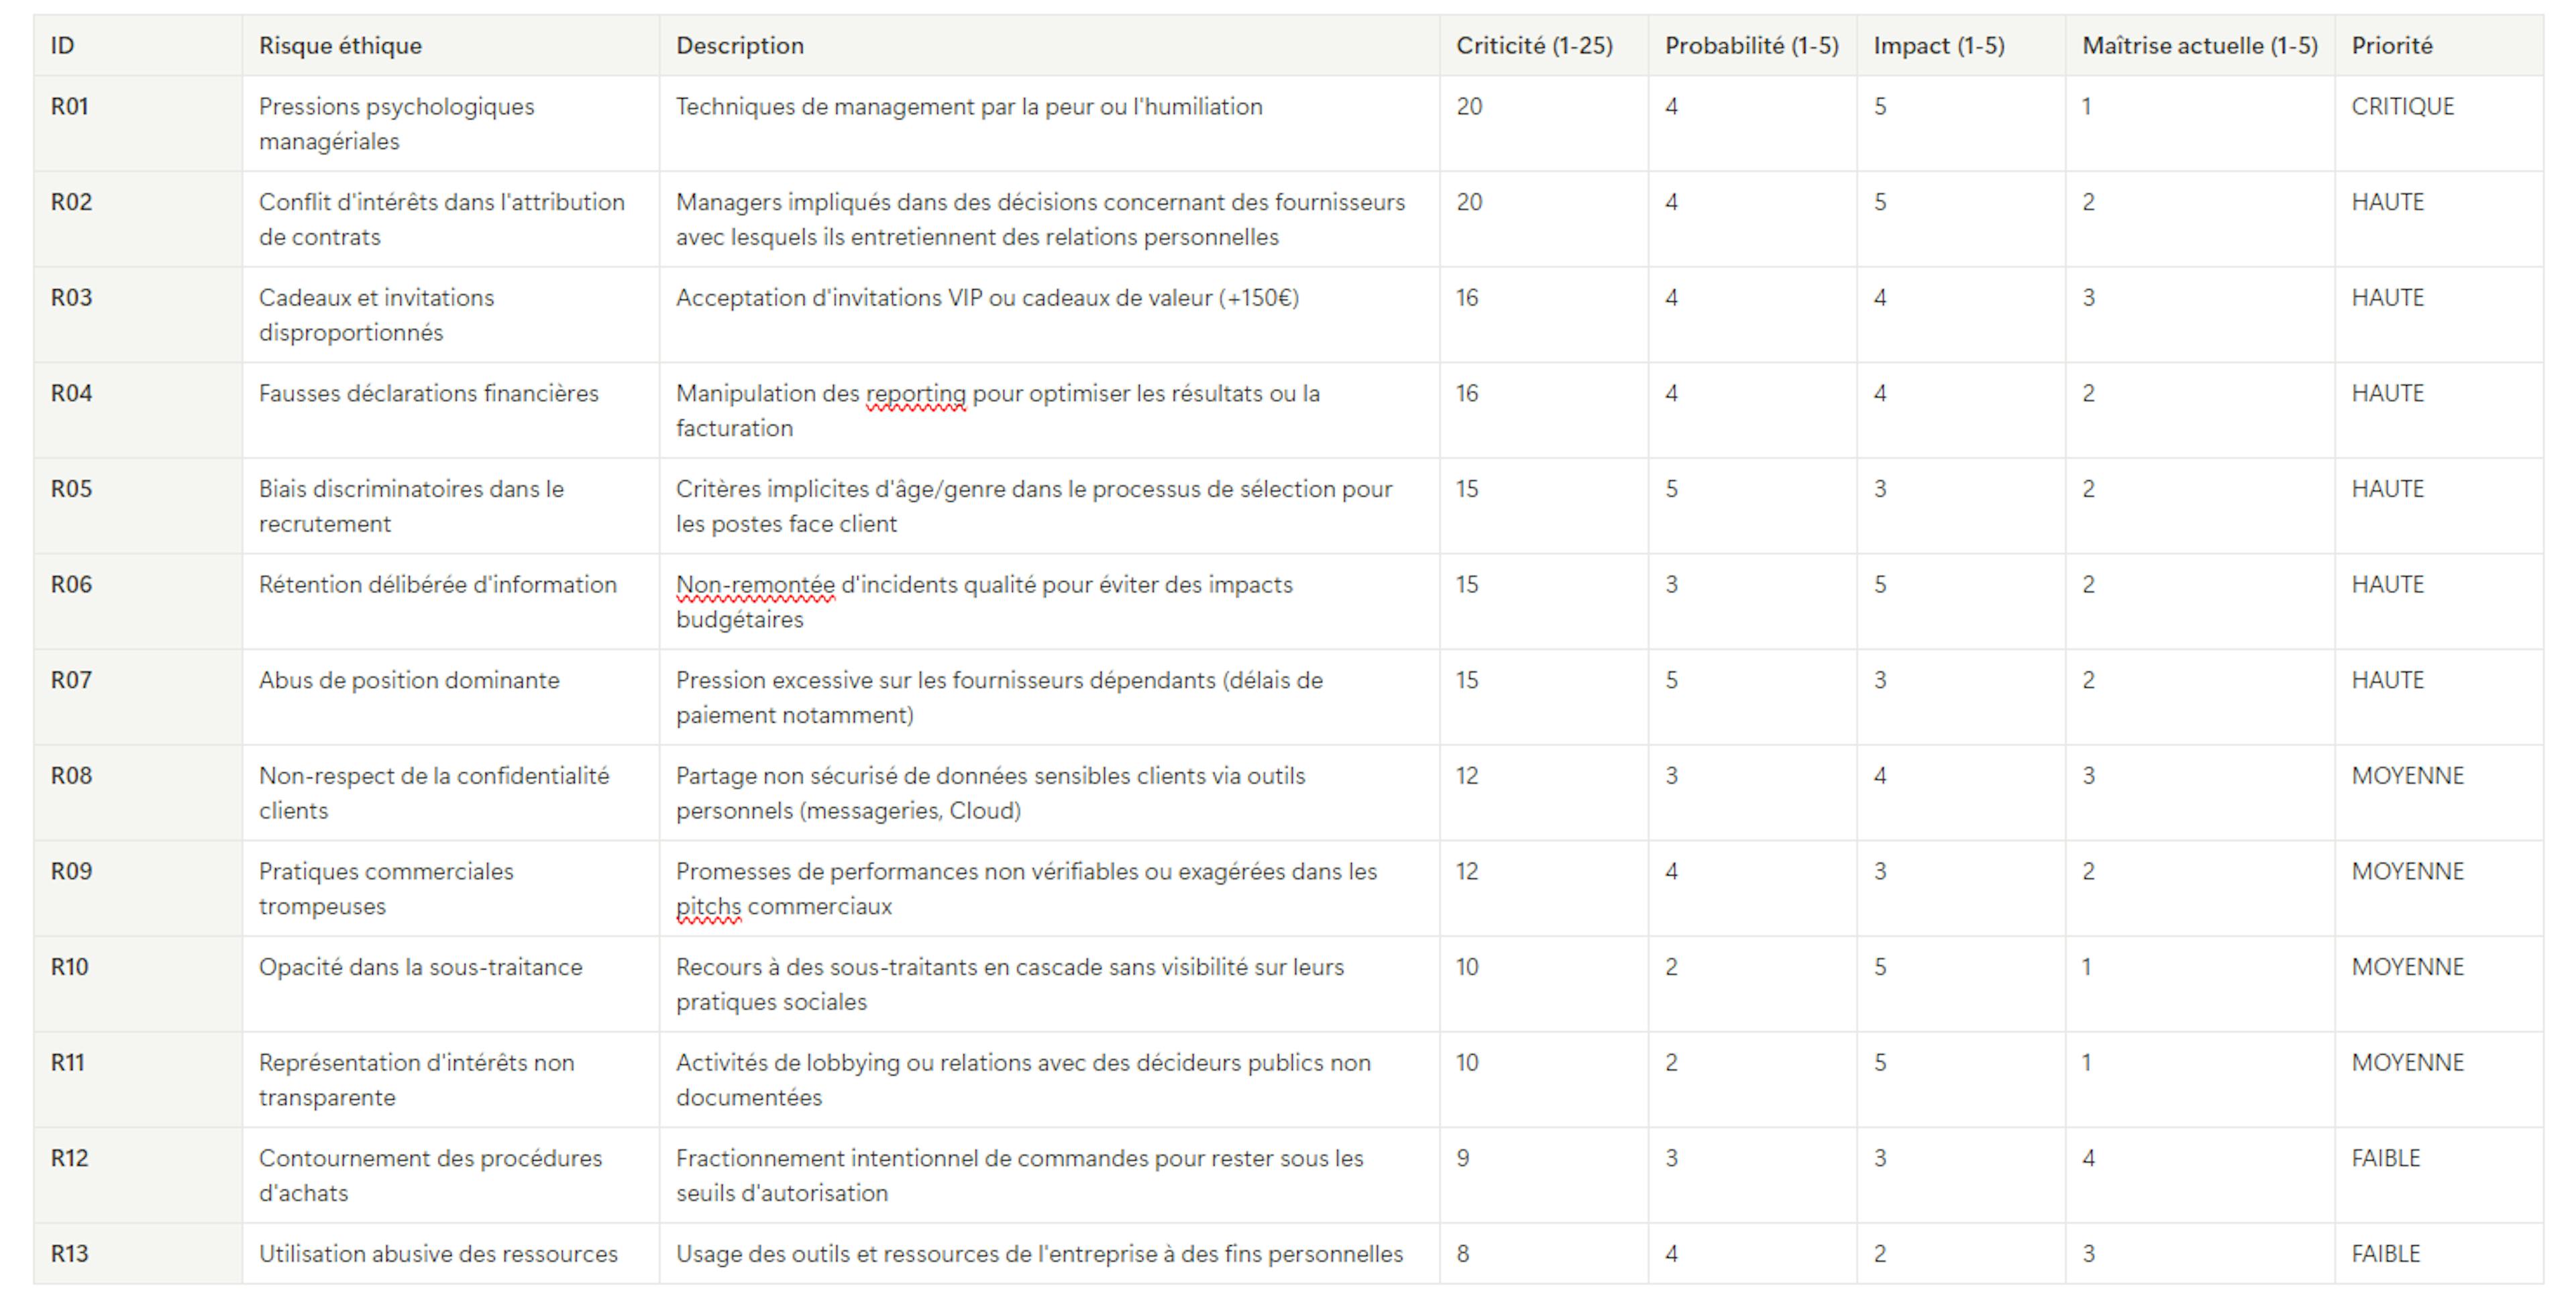Click 'Biais discriminatoires dans le recrutement' cell

(450, 506)
